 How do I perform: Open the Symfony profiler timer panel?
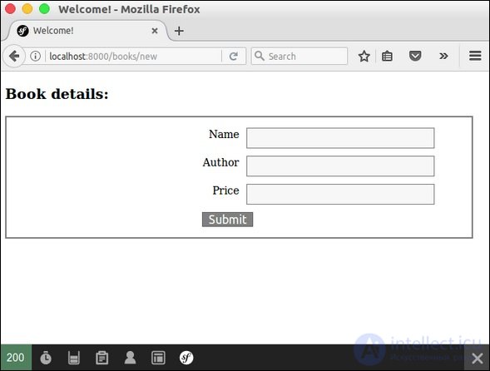coord(46,358)
